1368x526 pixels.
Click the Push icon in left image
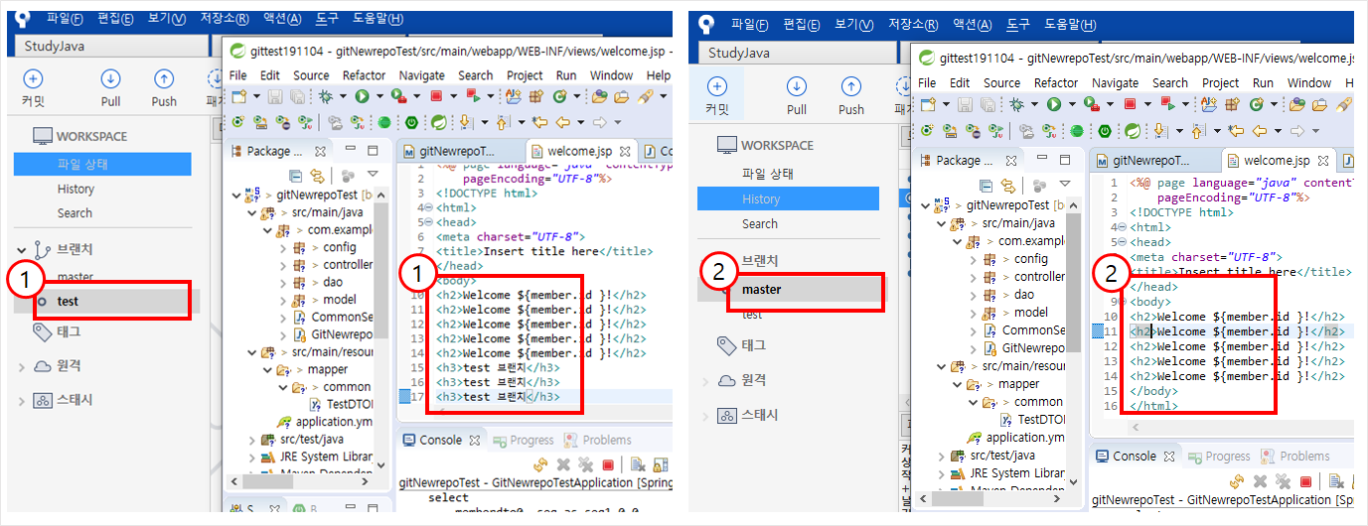(164, 79)
